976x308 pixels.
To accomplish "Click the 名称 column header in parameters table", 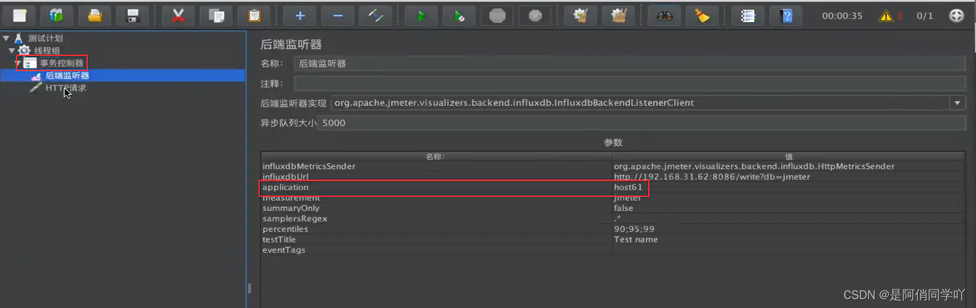I will tap(436, 156).
